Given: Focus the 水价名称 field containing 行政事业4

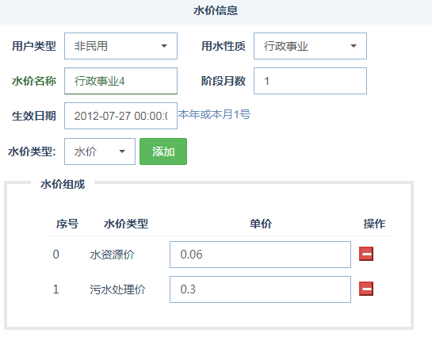Looking at the screenshot, I should pos(120,81).
